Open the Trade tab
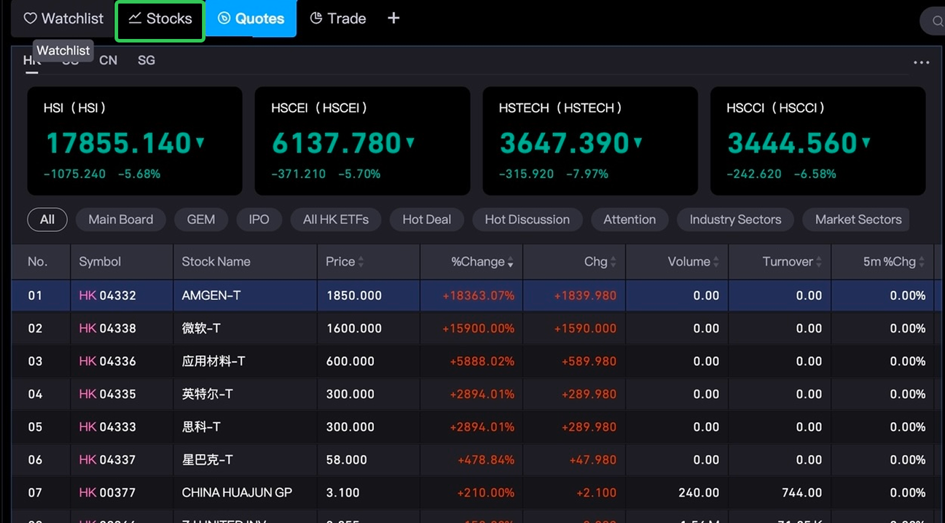The width and height of the screenshot is (945, 523). point(338,19)
